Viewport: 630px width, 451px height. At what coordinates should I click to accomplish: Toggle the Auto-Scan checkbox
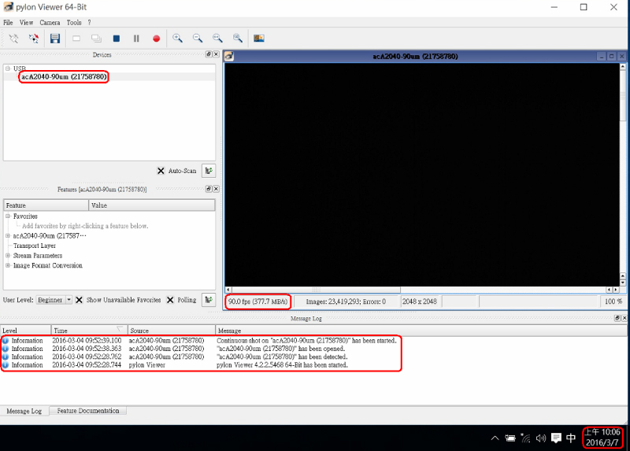161,170
